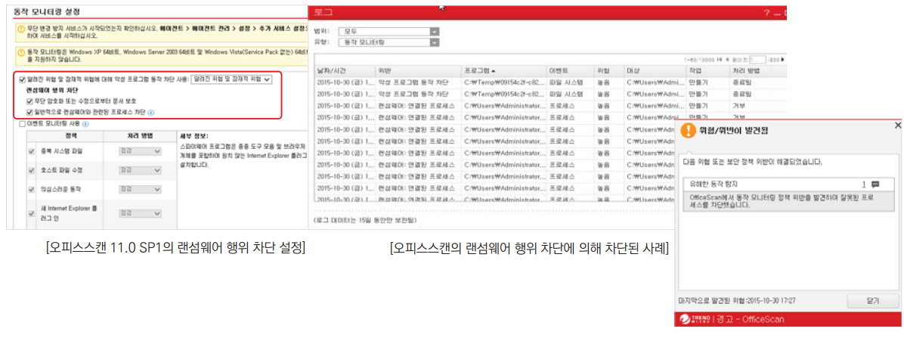Image resolution: width=904 pixels, height=338 pixels.
Task: Click the speech bubble icon in 유해한 동작 탐지 row
Action: pyautogui.click(x=875, y=185)
